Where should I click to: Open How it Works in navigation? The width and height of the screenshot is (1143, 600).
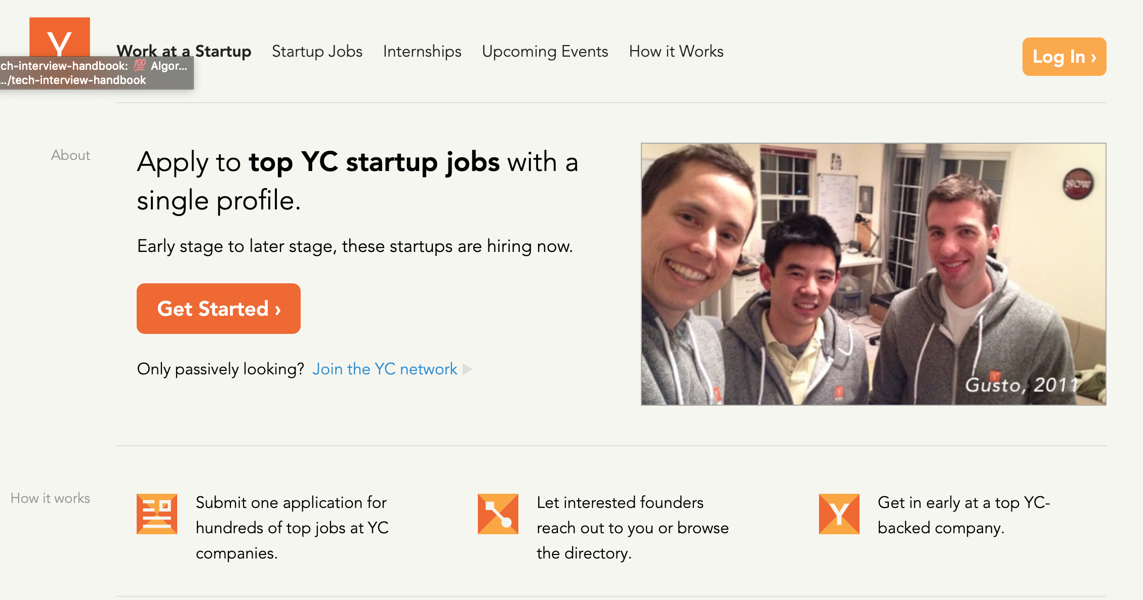point(676,52)
